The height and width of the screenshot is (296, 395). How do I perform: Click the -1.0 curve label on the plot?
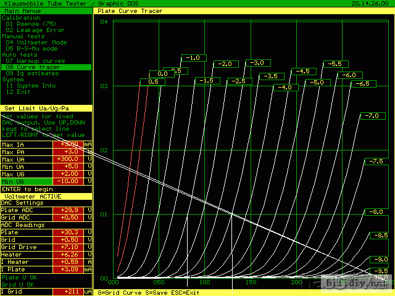[193, 58]
